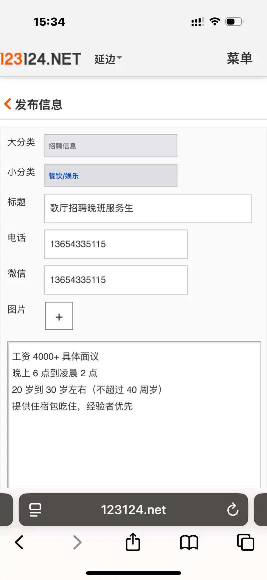Screen dimensions: 267x580
Task: Tap the 123124.net address bar
Action: click(133, 510)
